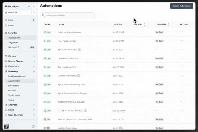Image resolution: width=198 pixels, height=132 pixels.
Task: Open the user avatar thumbnail
Action: point(6,126)
